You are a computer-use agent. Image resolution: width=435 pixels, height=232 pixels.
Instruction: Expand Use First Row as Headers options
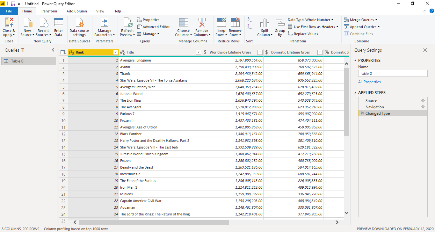[x=337, y=27]
